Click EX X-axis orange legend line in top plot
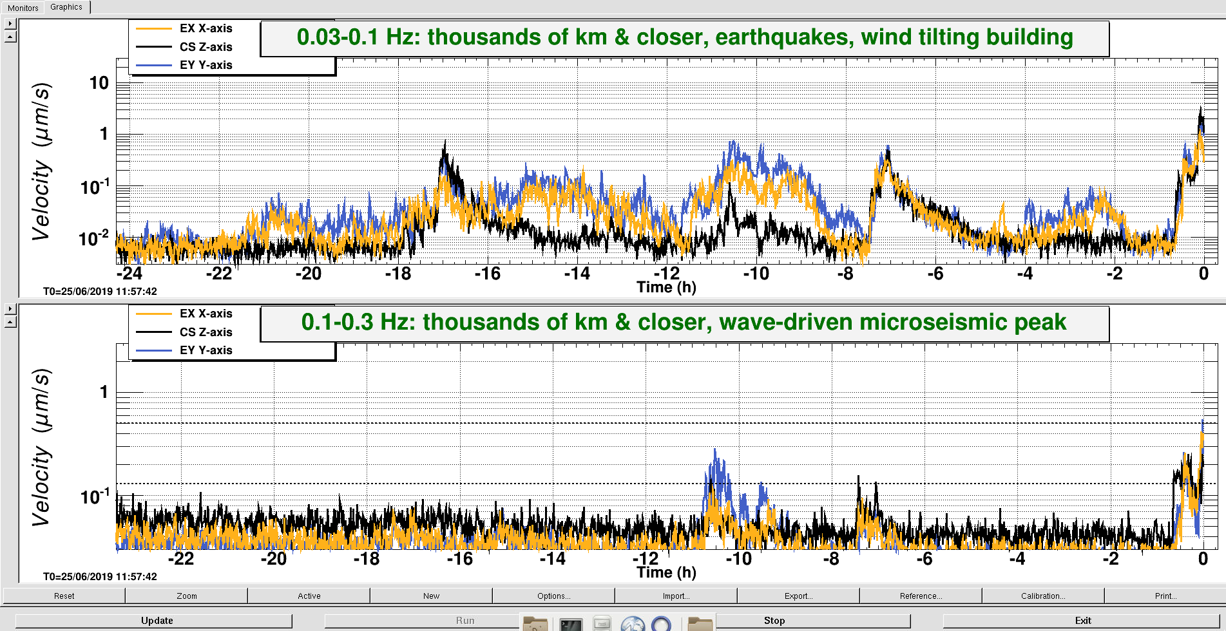 click(x=154, y=28)
